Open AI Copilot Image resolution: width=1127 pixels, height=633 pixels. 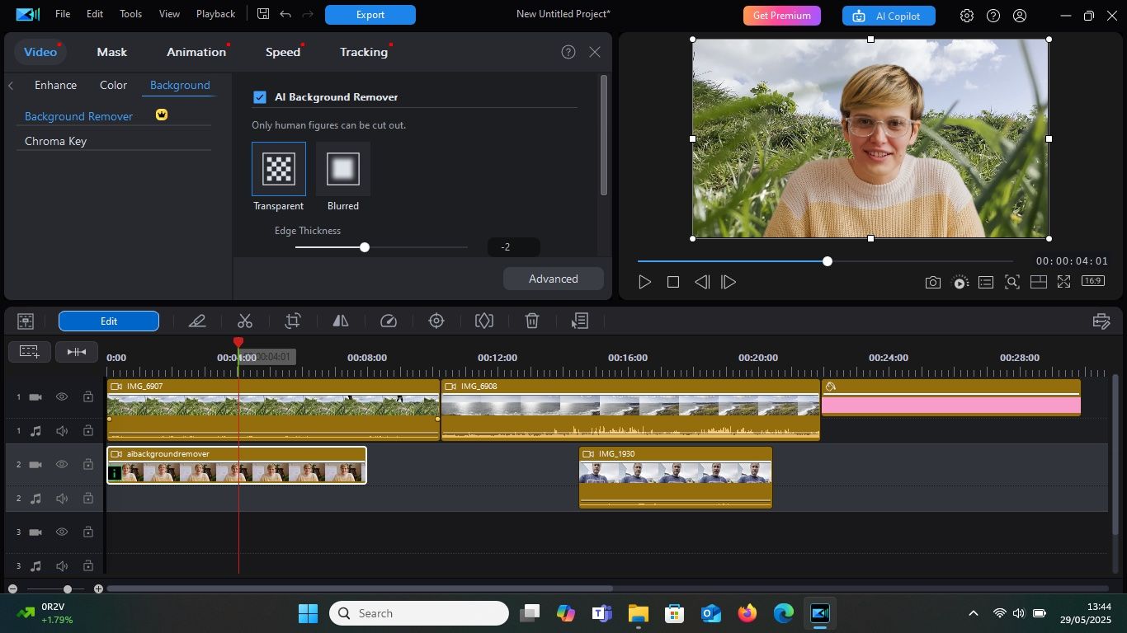click(x=888, y=16)
